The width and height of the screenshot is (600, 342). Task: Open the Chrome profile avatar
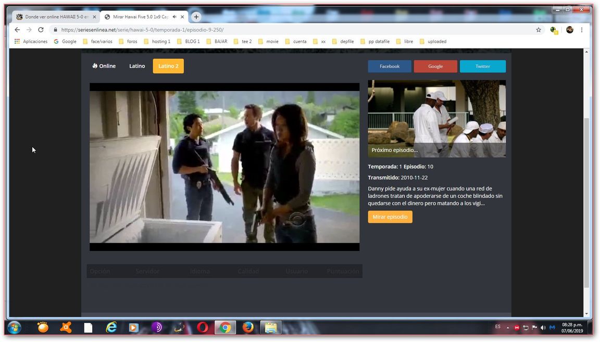pyautogui.click(x=569, y=30)
